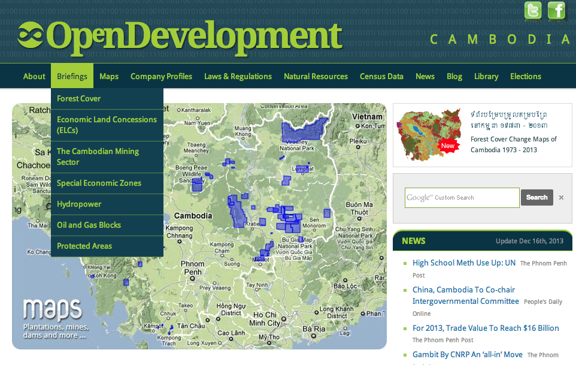
Task: Clear the search with the X icon
Action: 561,197
